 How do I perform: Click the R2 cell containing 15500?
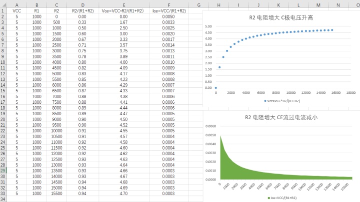point(56,194)
